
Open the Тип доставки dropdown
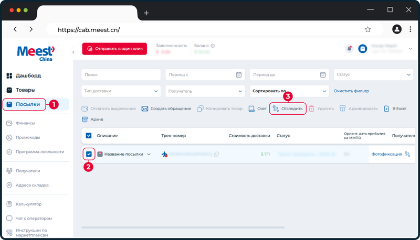click(x=121, y=91)
